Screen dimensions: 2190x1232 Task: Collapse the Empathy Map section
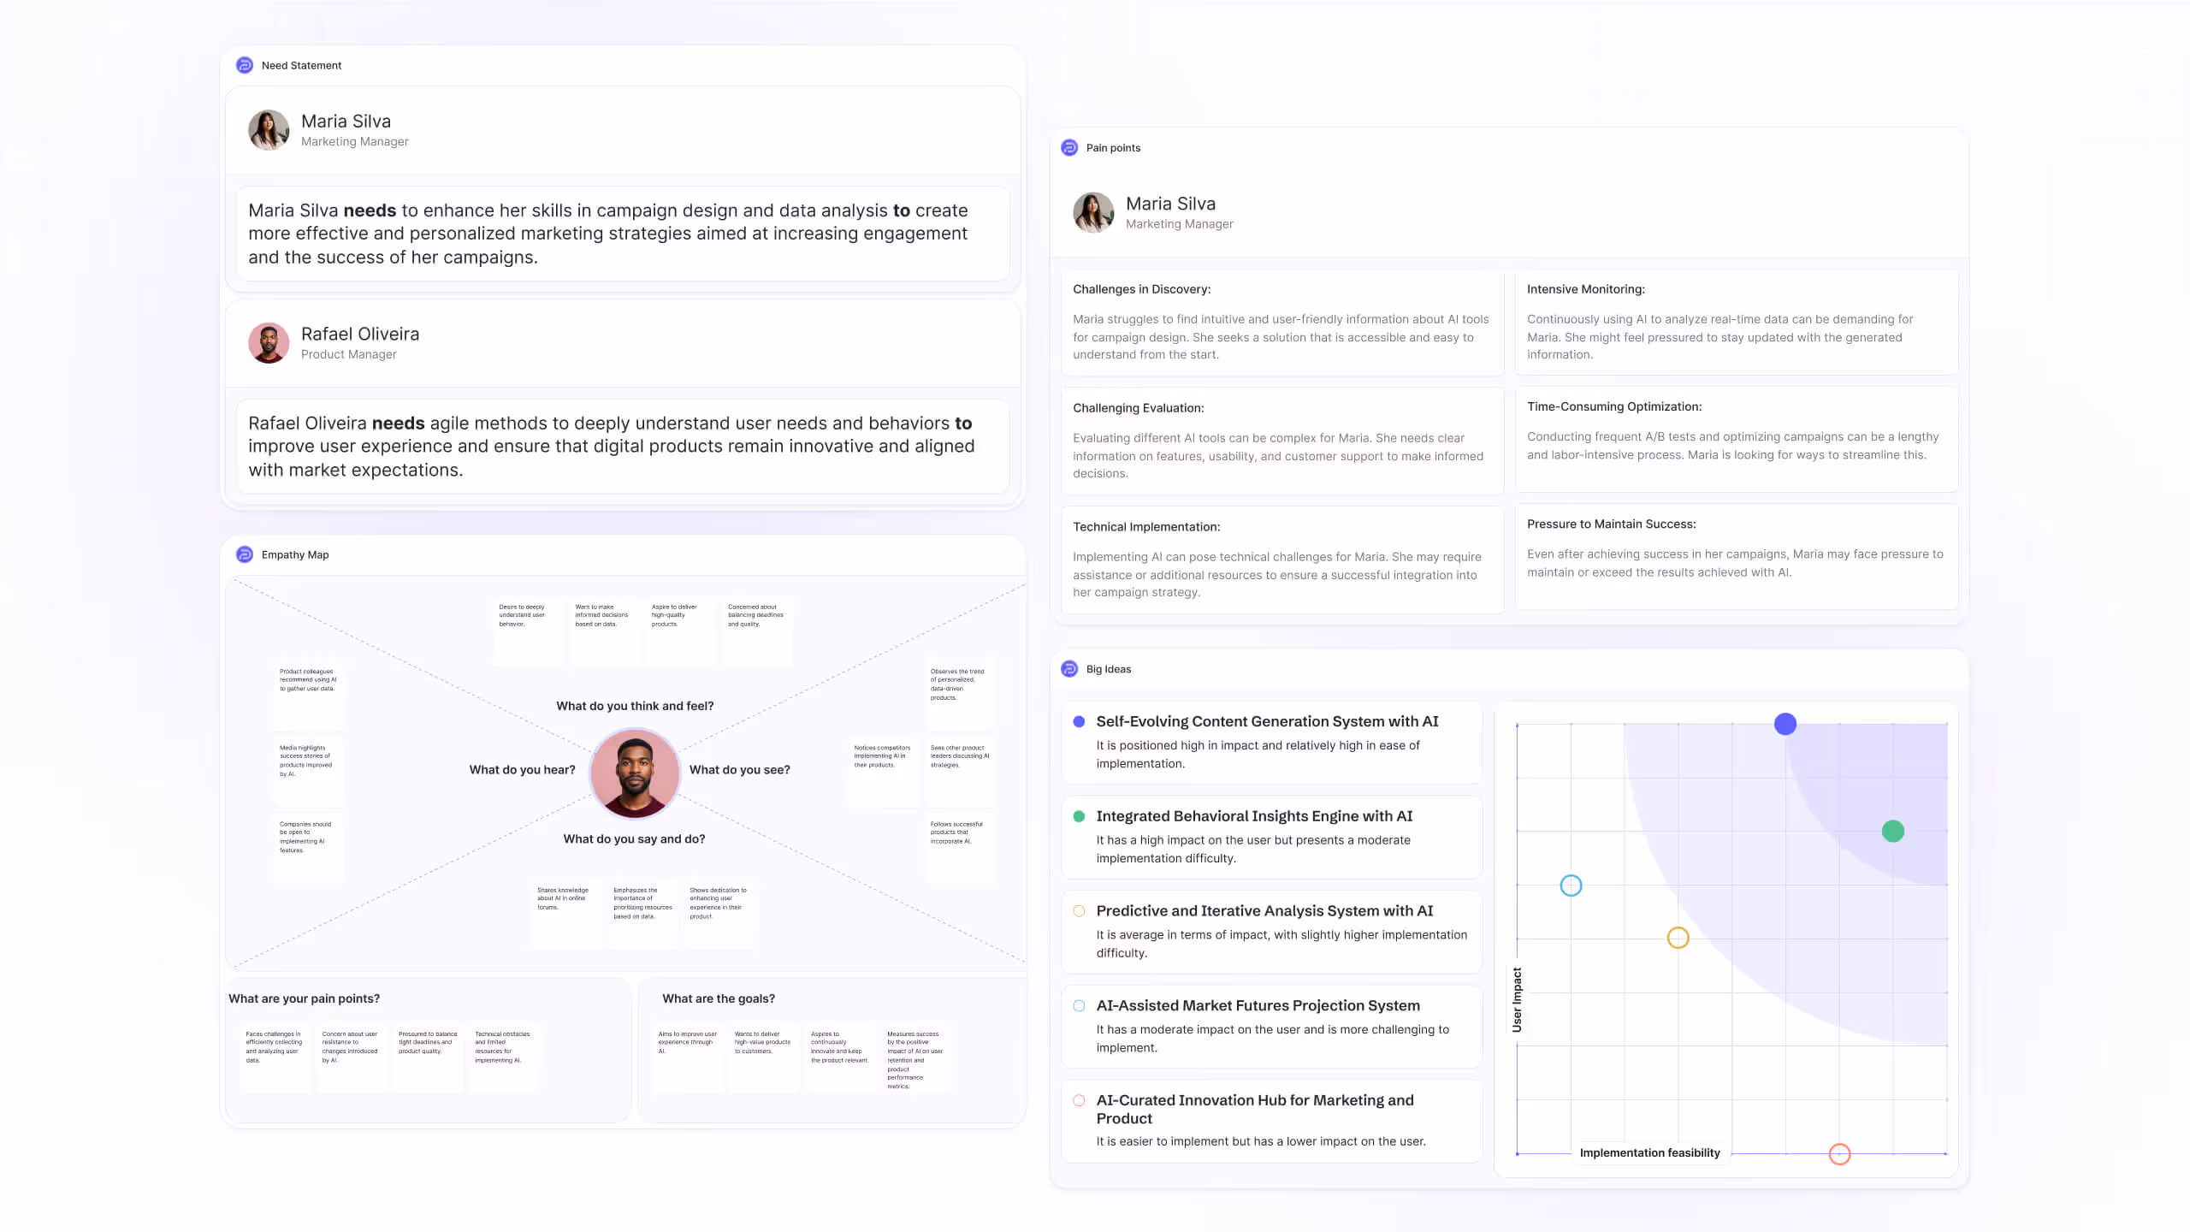click(294, 554)
